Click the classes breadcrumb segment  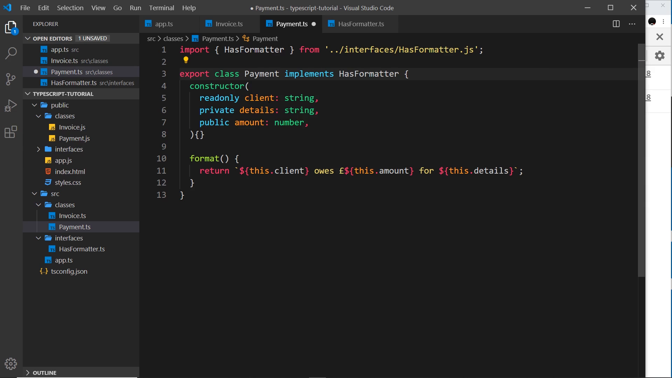pos(173,38)
